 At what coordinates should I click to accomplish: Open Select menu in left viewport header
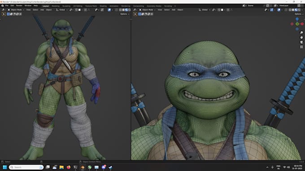tap(35, 10)
